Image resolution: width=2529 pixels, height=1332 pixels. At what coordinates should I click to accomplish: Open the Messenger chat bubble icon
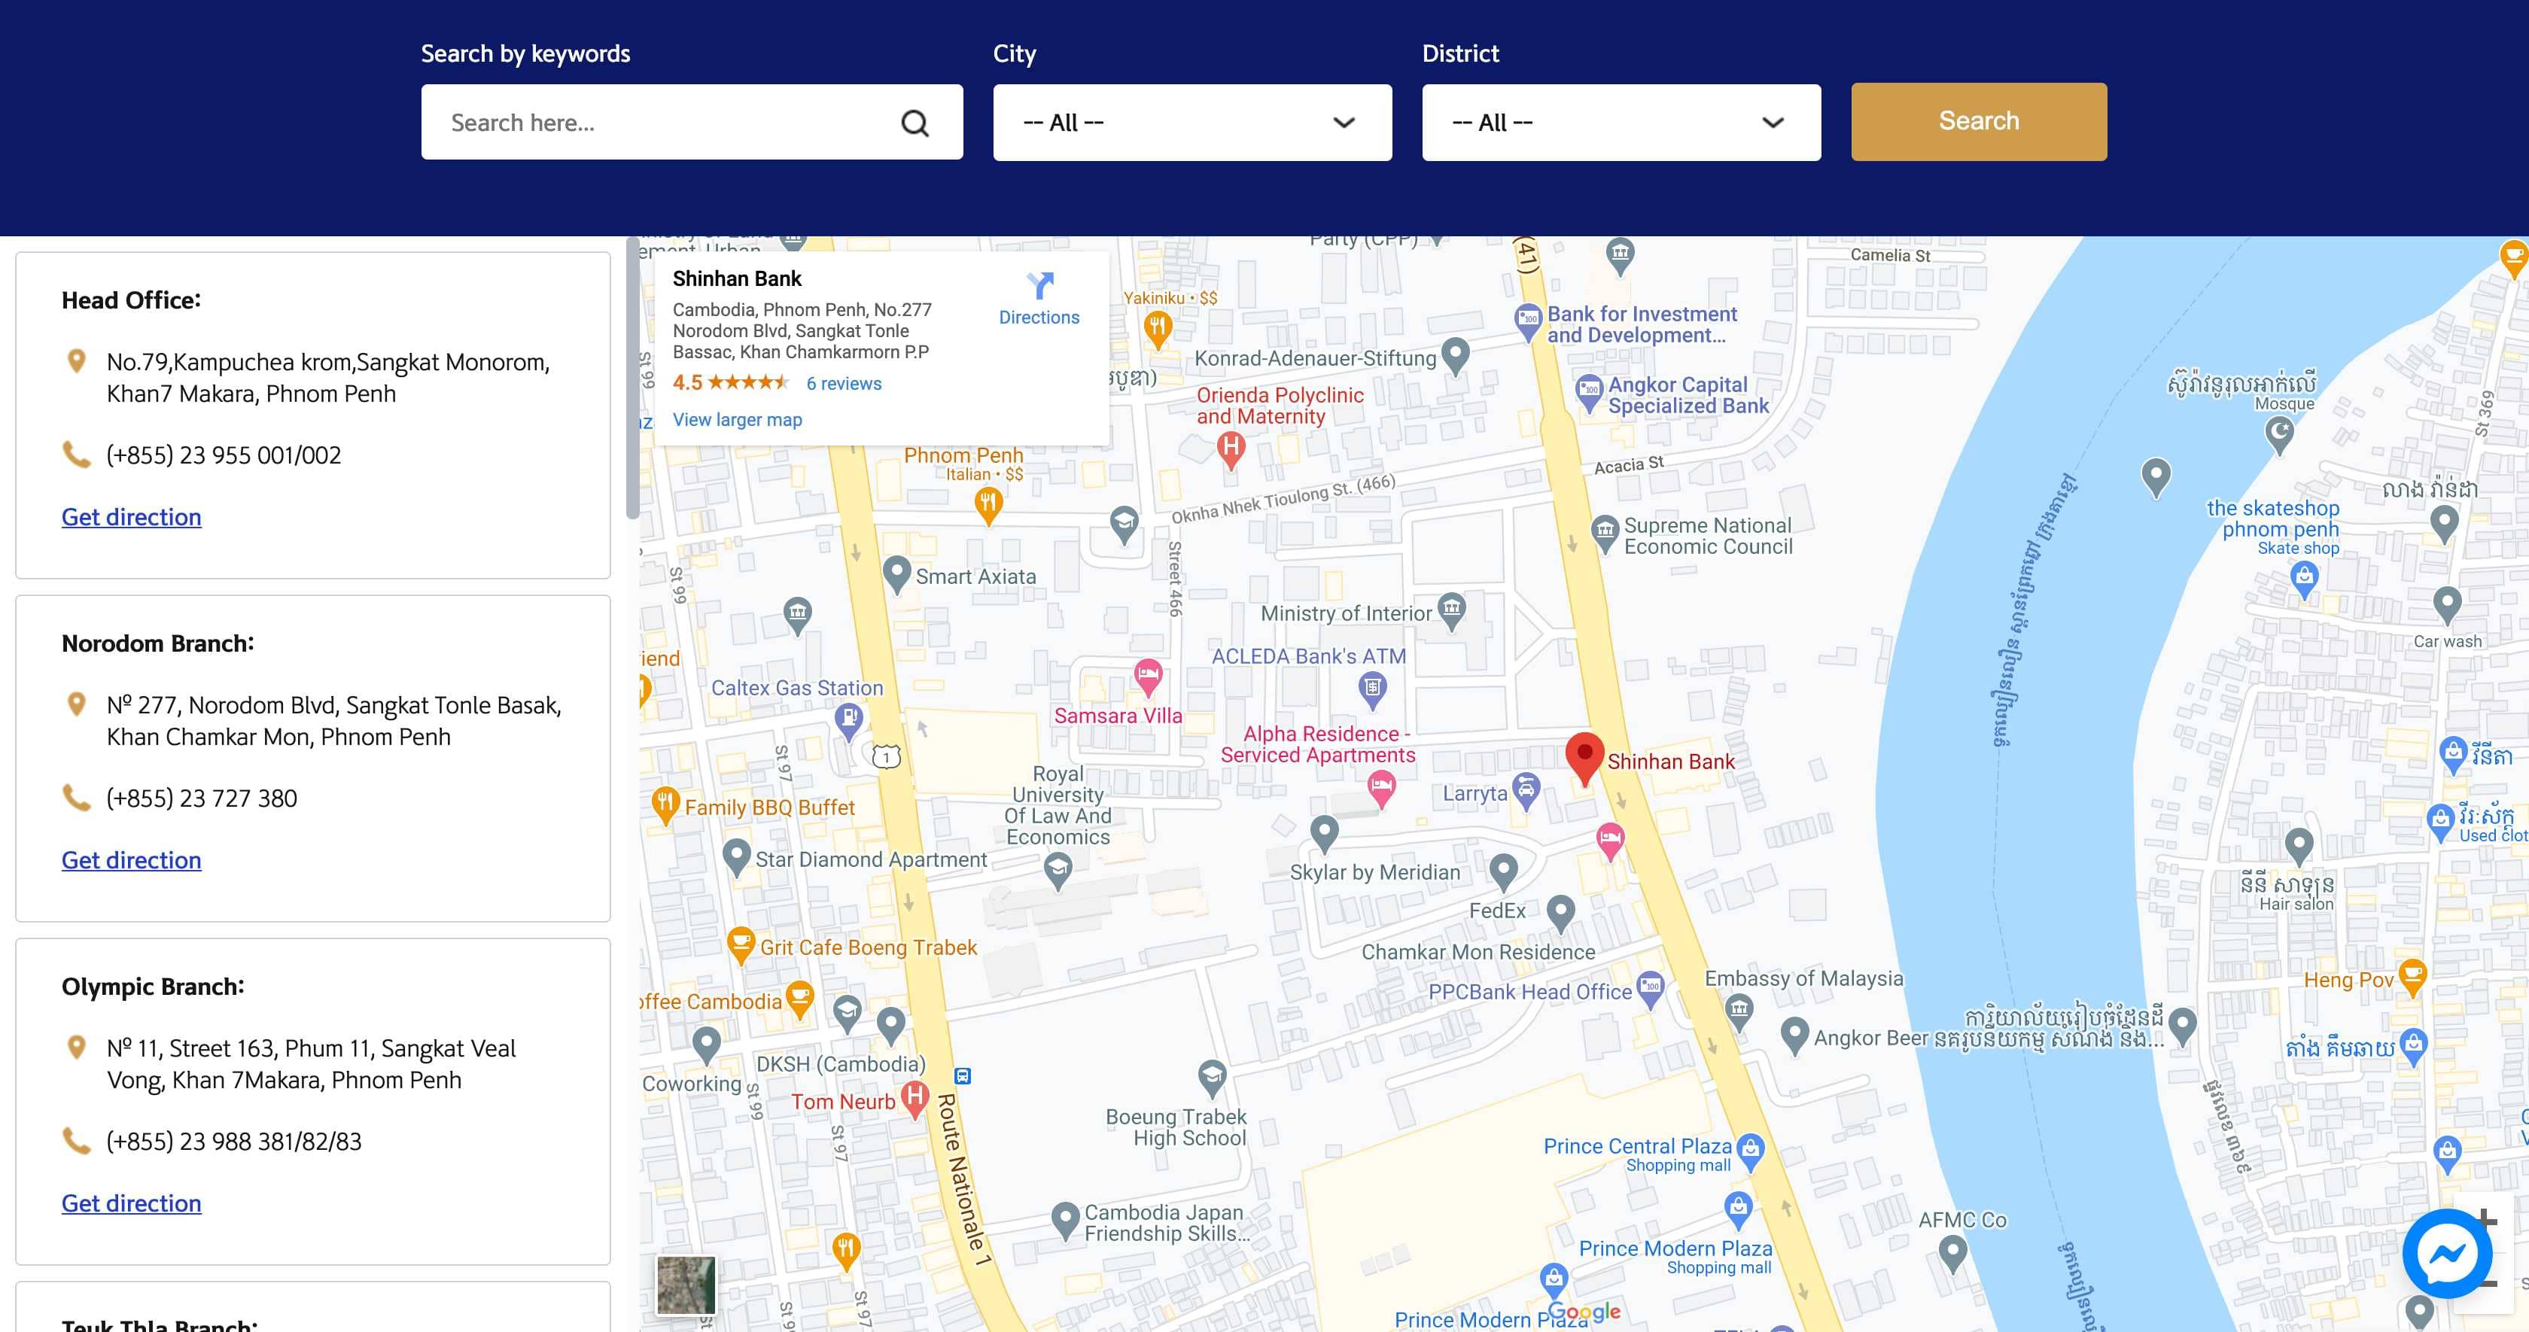pyautogui.click(x=2446, y=1254)
